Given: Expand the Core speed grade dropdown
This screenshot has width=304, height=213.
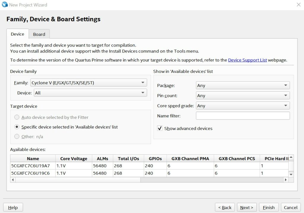Looking at the screenshot, I should (x=243, y=106).
